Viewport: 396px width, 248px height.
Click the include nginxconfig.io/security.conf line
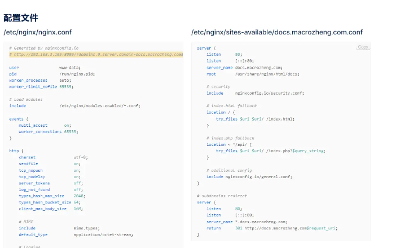pos(255,94)
